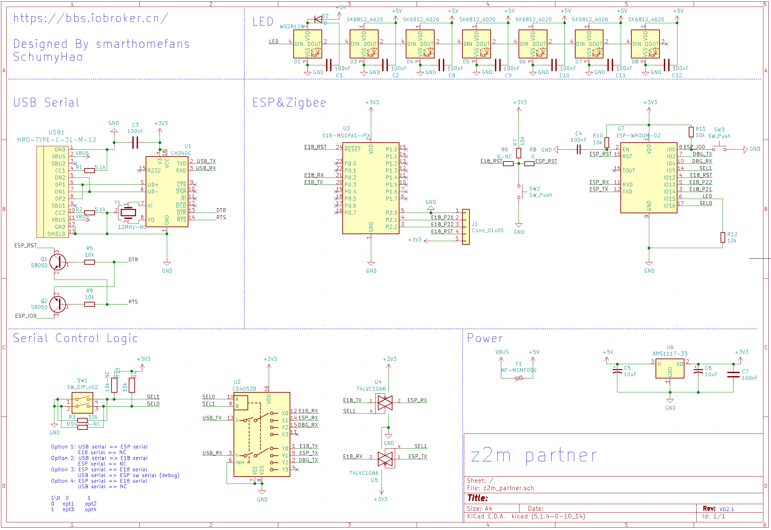Click the AMS1117-33 regulator U6
The width and height of the screenshot is (771, 530).
670,368
